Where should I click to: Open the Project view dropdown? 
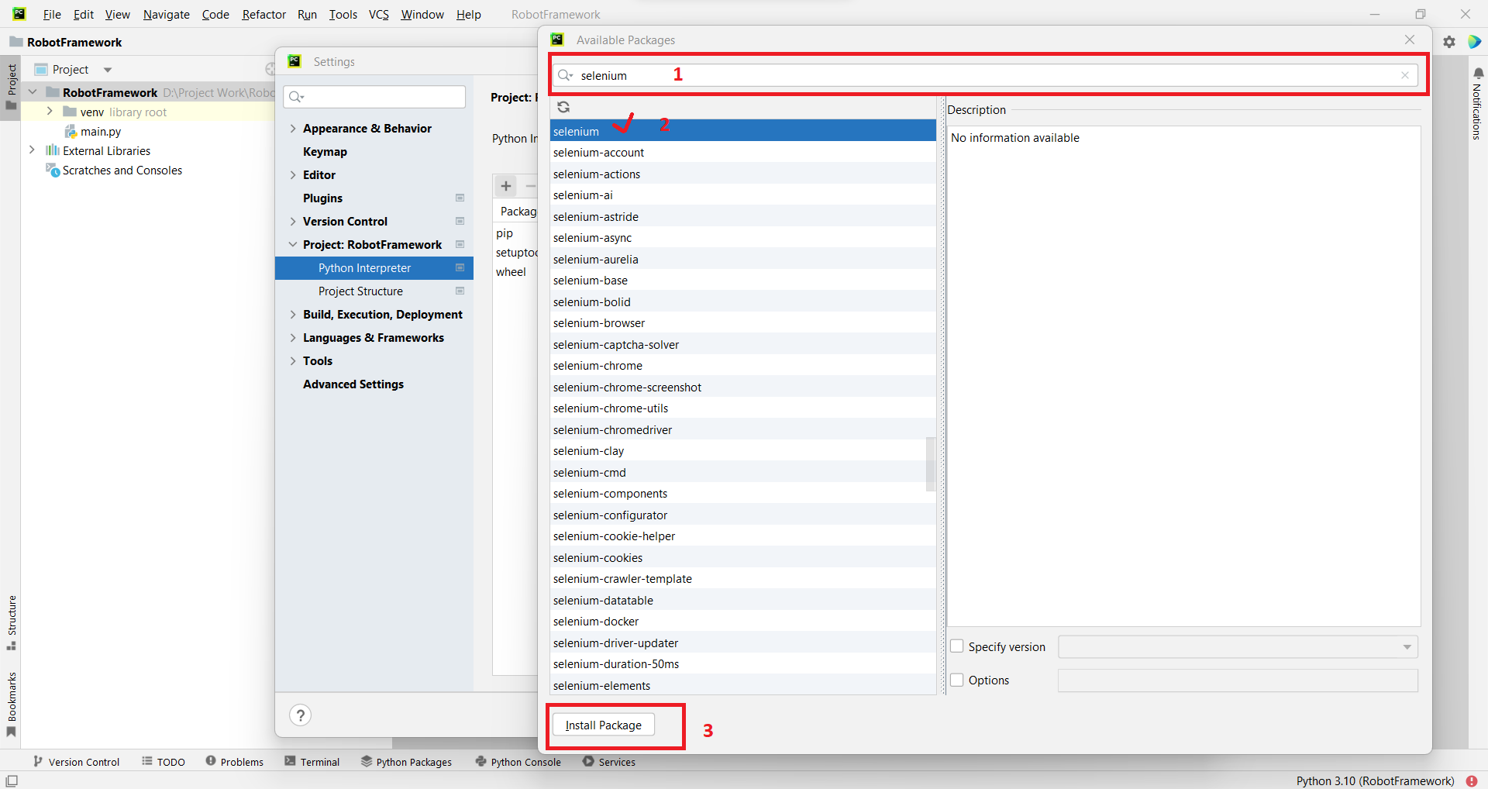pyautogui.click(x=107, y=69)
